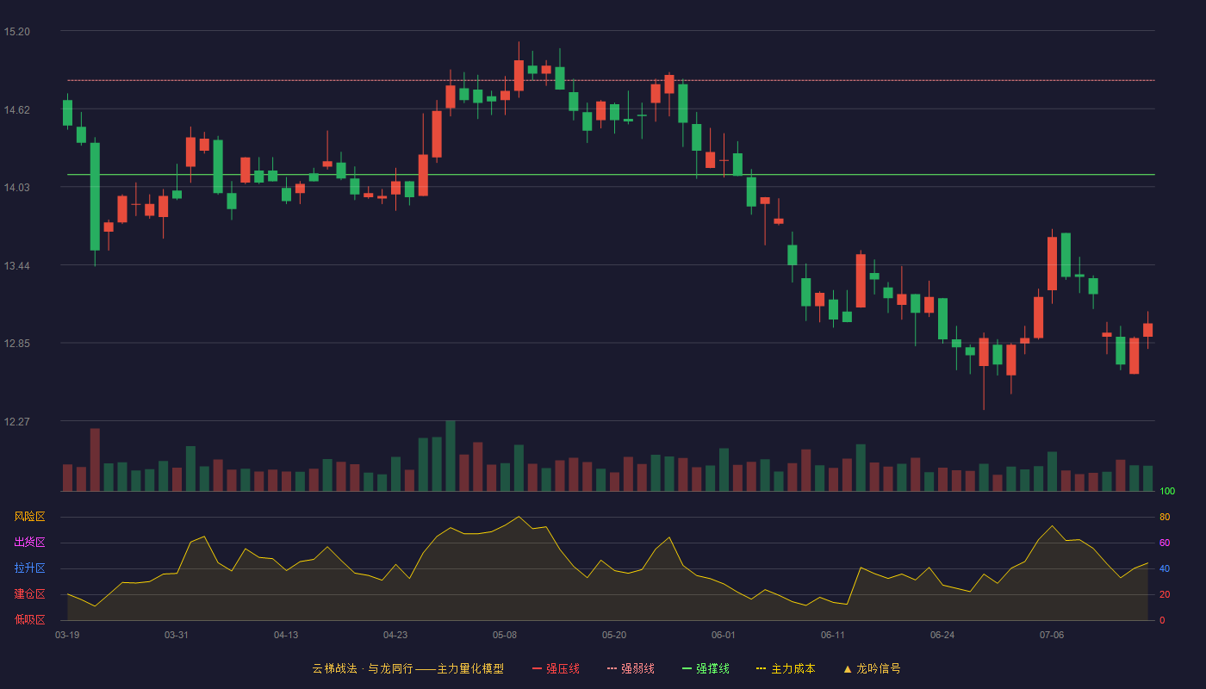Image resolution: width=1206 pixels, height=689 pixels.
Task: Click the 05-08 date label
Action: pyautogui.click(x=505, y=635)
